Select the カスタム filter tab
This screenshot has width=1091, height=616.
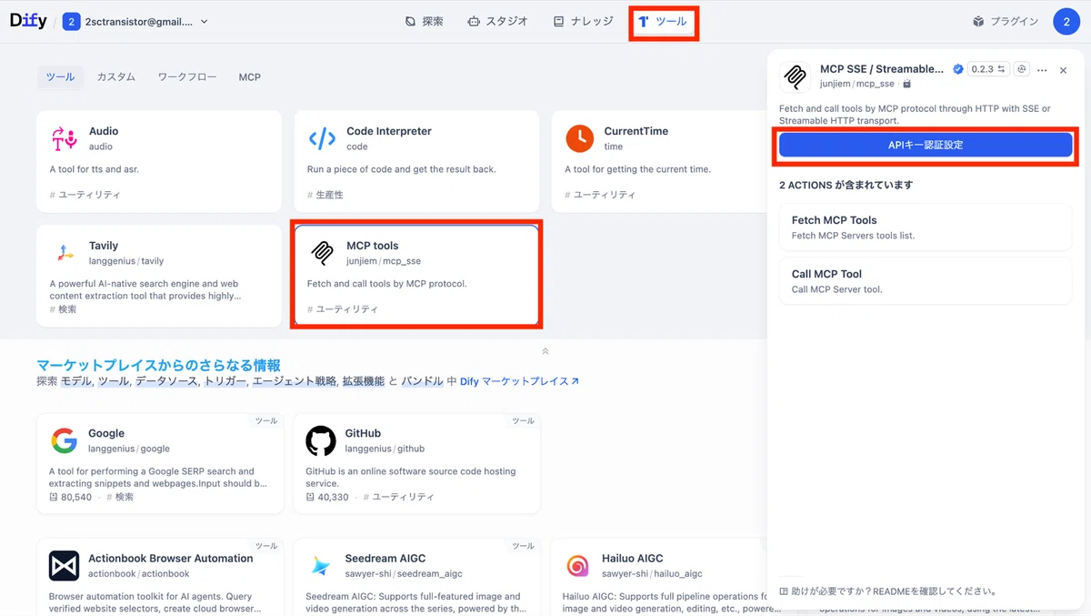tap(116, 77)
